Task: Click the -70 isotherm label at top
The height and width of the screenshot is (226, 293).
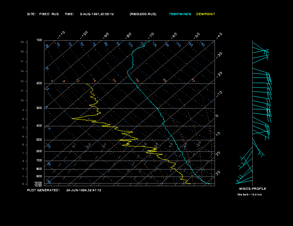Action: pyautogui.click(x=151, y=35)
